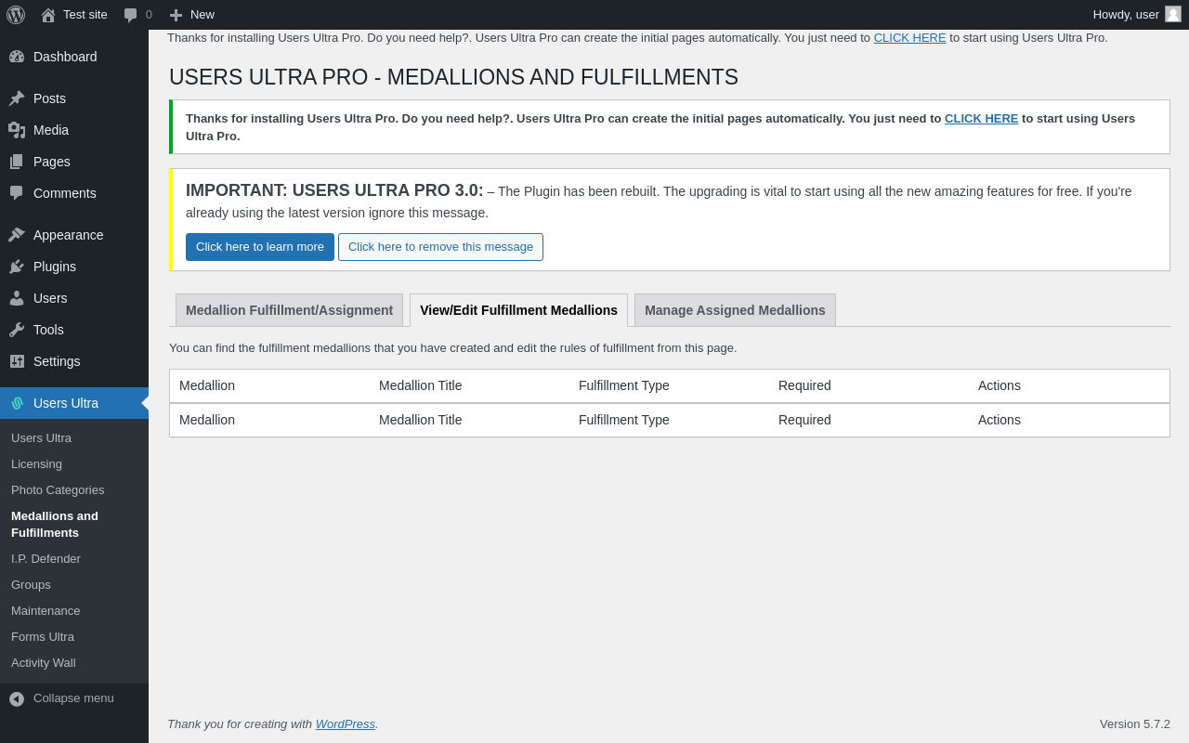
Task: Click the Plugins plug icon
Action: click(17, 267)
